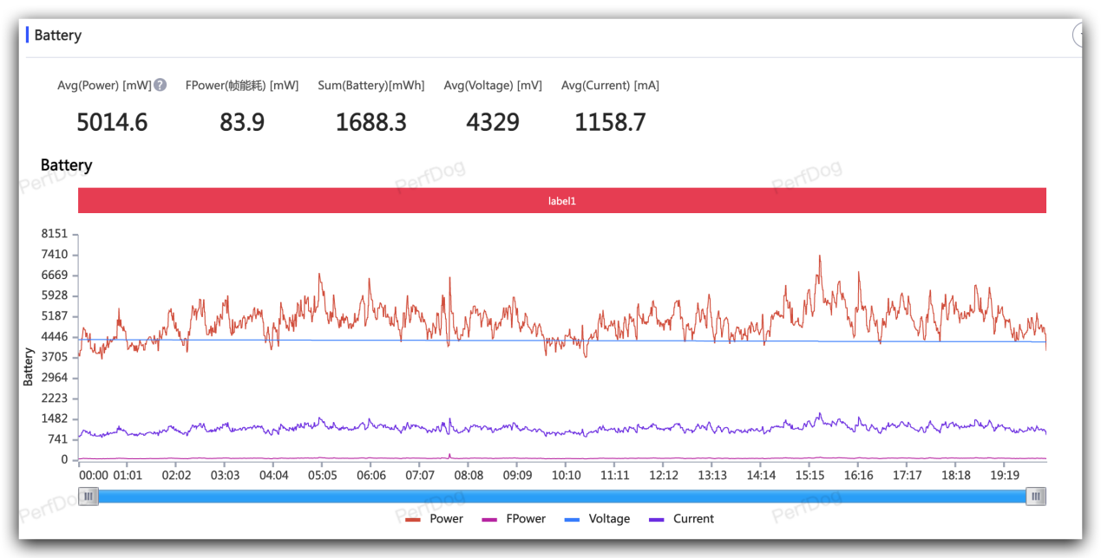Click the 741 value on the y-axis
The width and height of the screenshot is (1101, 558).
pos(57,439)
